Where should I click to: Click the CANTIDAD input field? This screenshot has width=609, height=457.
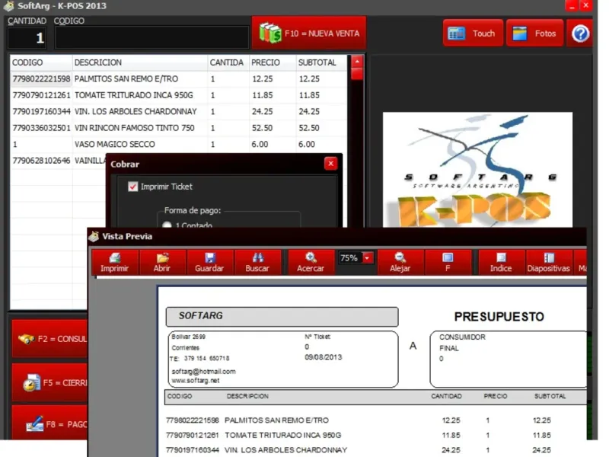27,37
